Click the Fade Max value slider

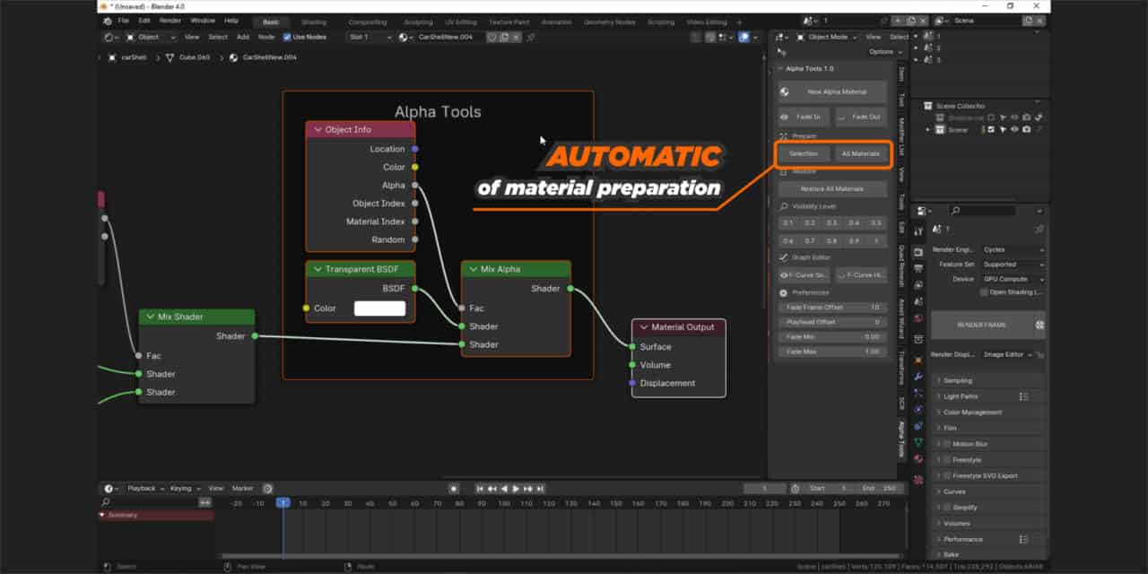click(x=832, y=352)
